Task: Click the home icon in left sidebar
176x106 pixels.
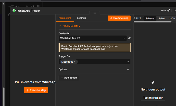Action: point(9,15)
